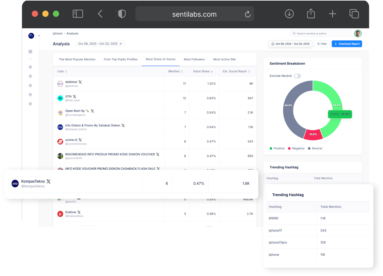Click the browser downloads icon
Screen dimensions: 383x276
[289, 14]
